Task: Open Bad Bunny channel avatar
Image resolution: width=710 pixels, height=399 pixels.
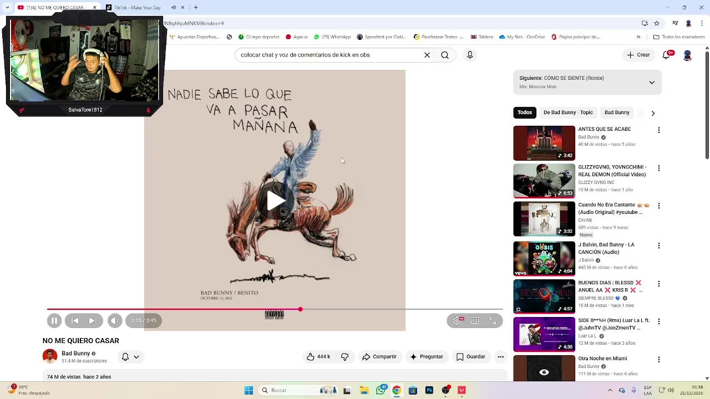Action: (50, 356)
